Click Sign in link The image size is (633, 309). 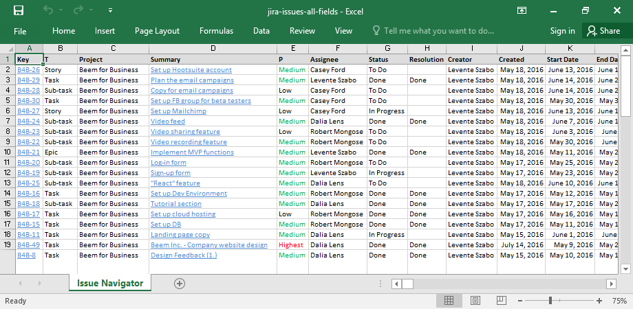pos(562,31)
